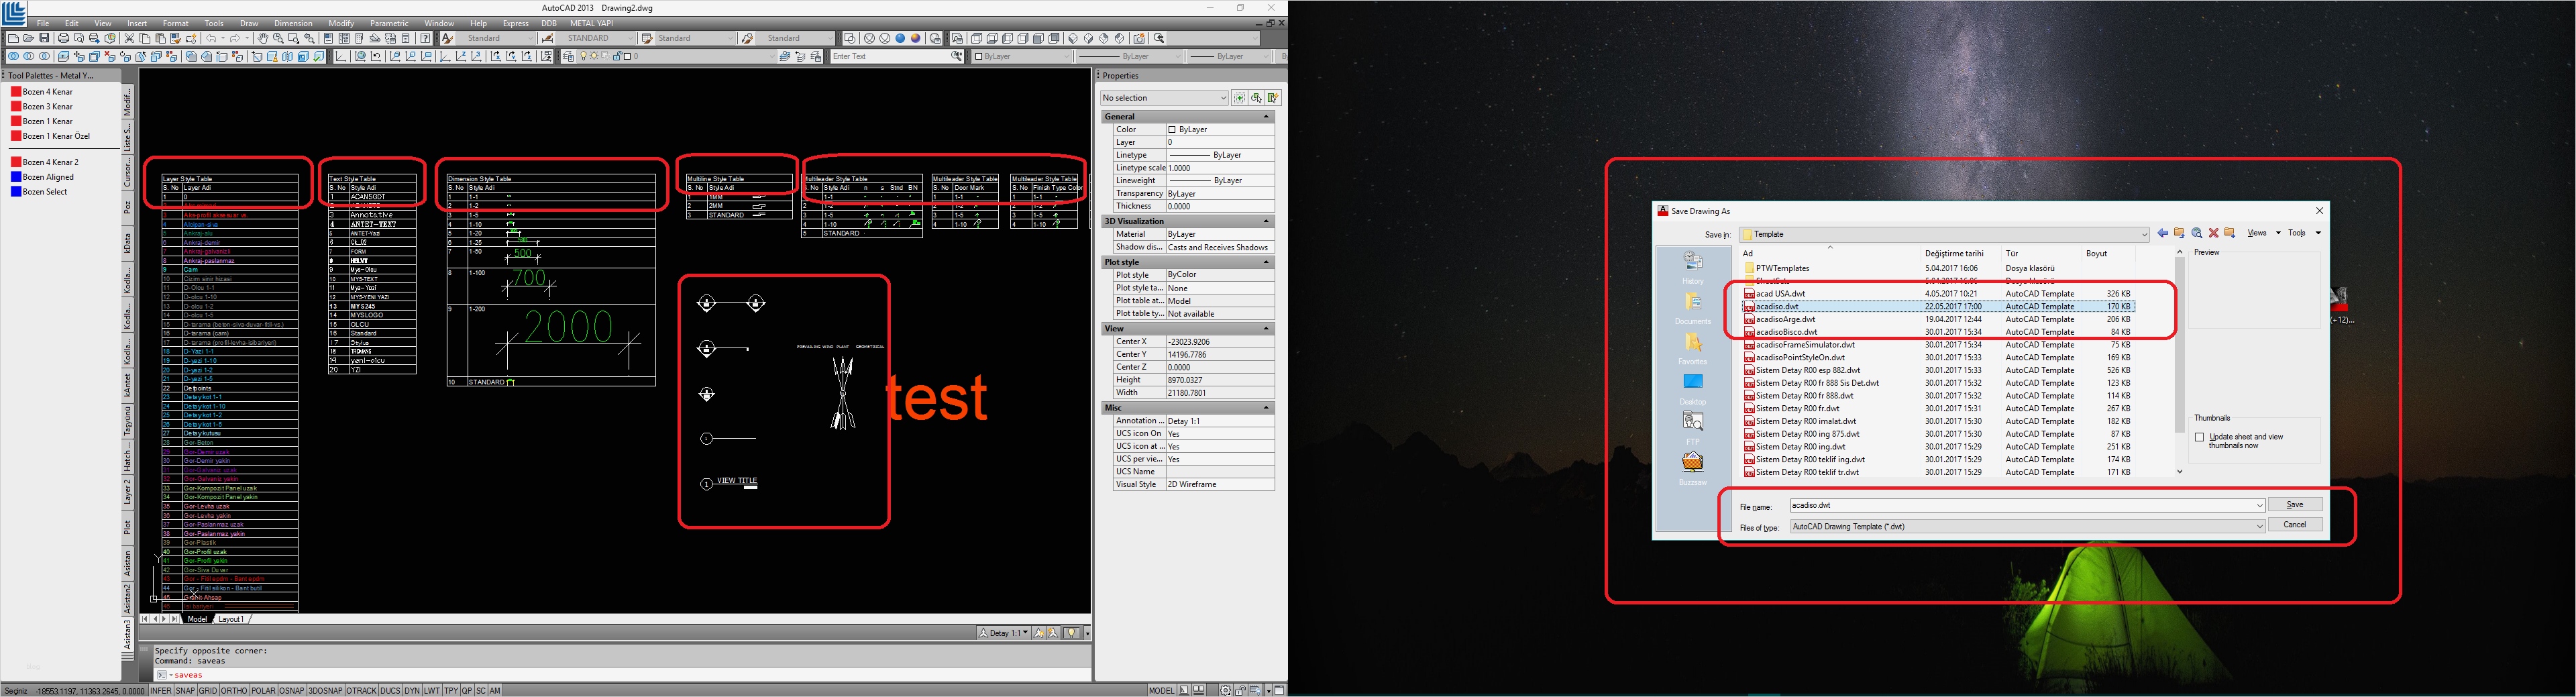
Task: Collapse the 3D Visualization section in Properties
Action: pyautogui.click(x=1268, y=221)
